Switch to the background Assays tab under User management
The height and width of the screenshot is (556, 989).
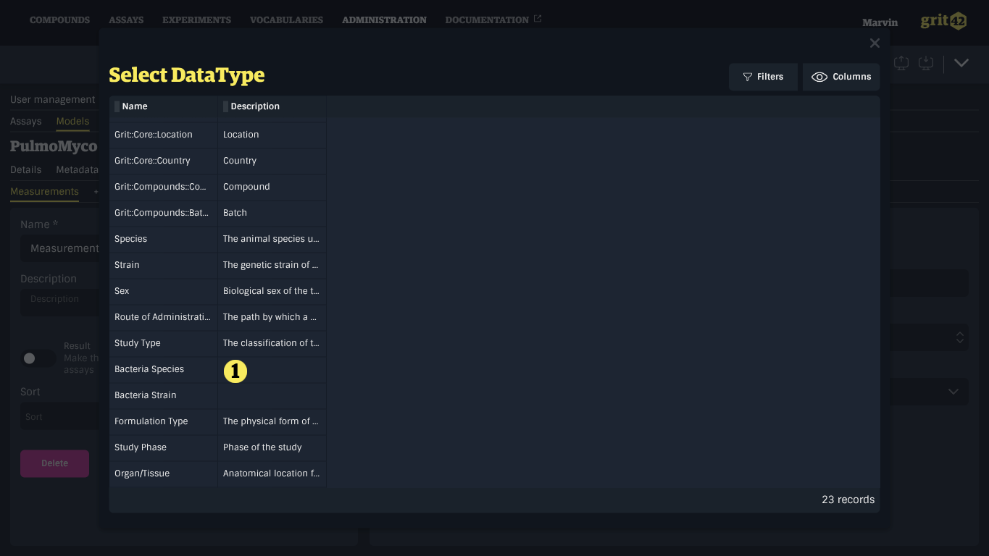(x=26, y=122)
